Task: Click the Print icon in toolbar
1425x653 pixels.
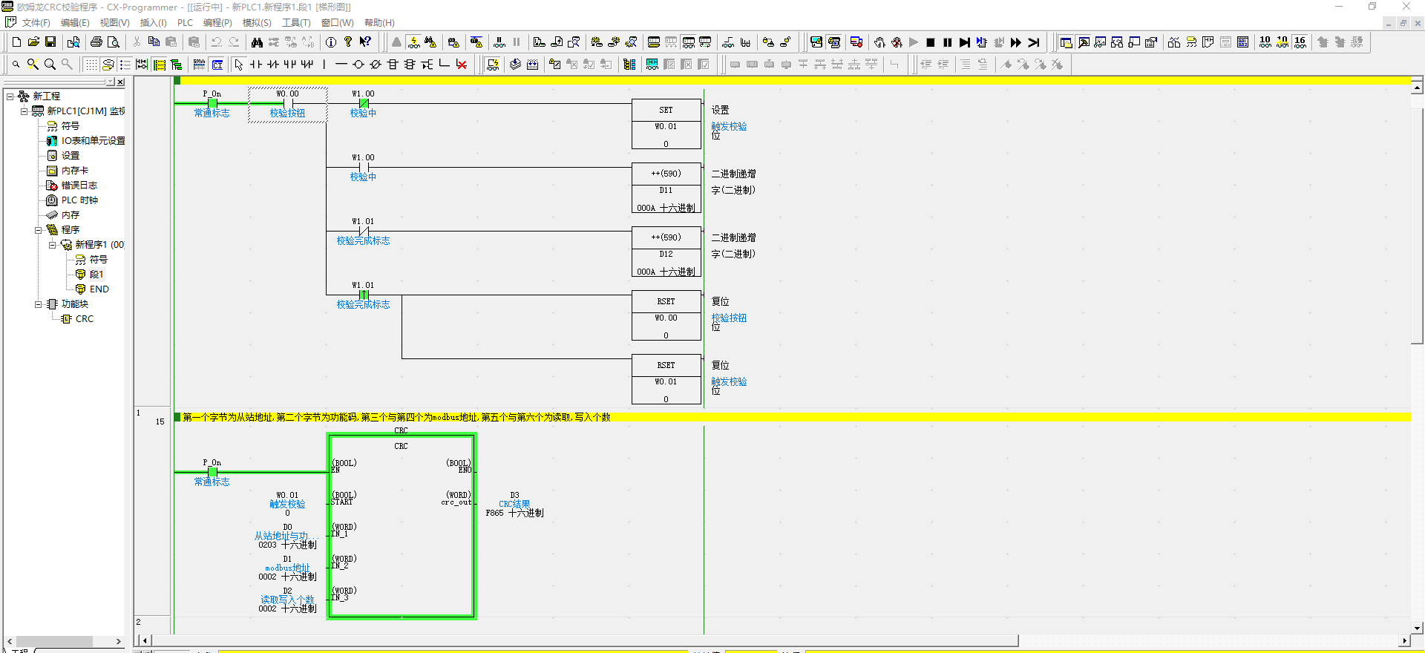Action: coord(96,42)
